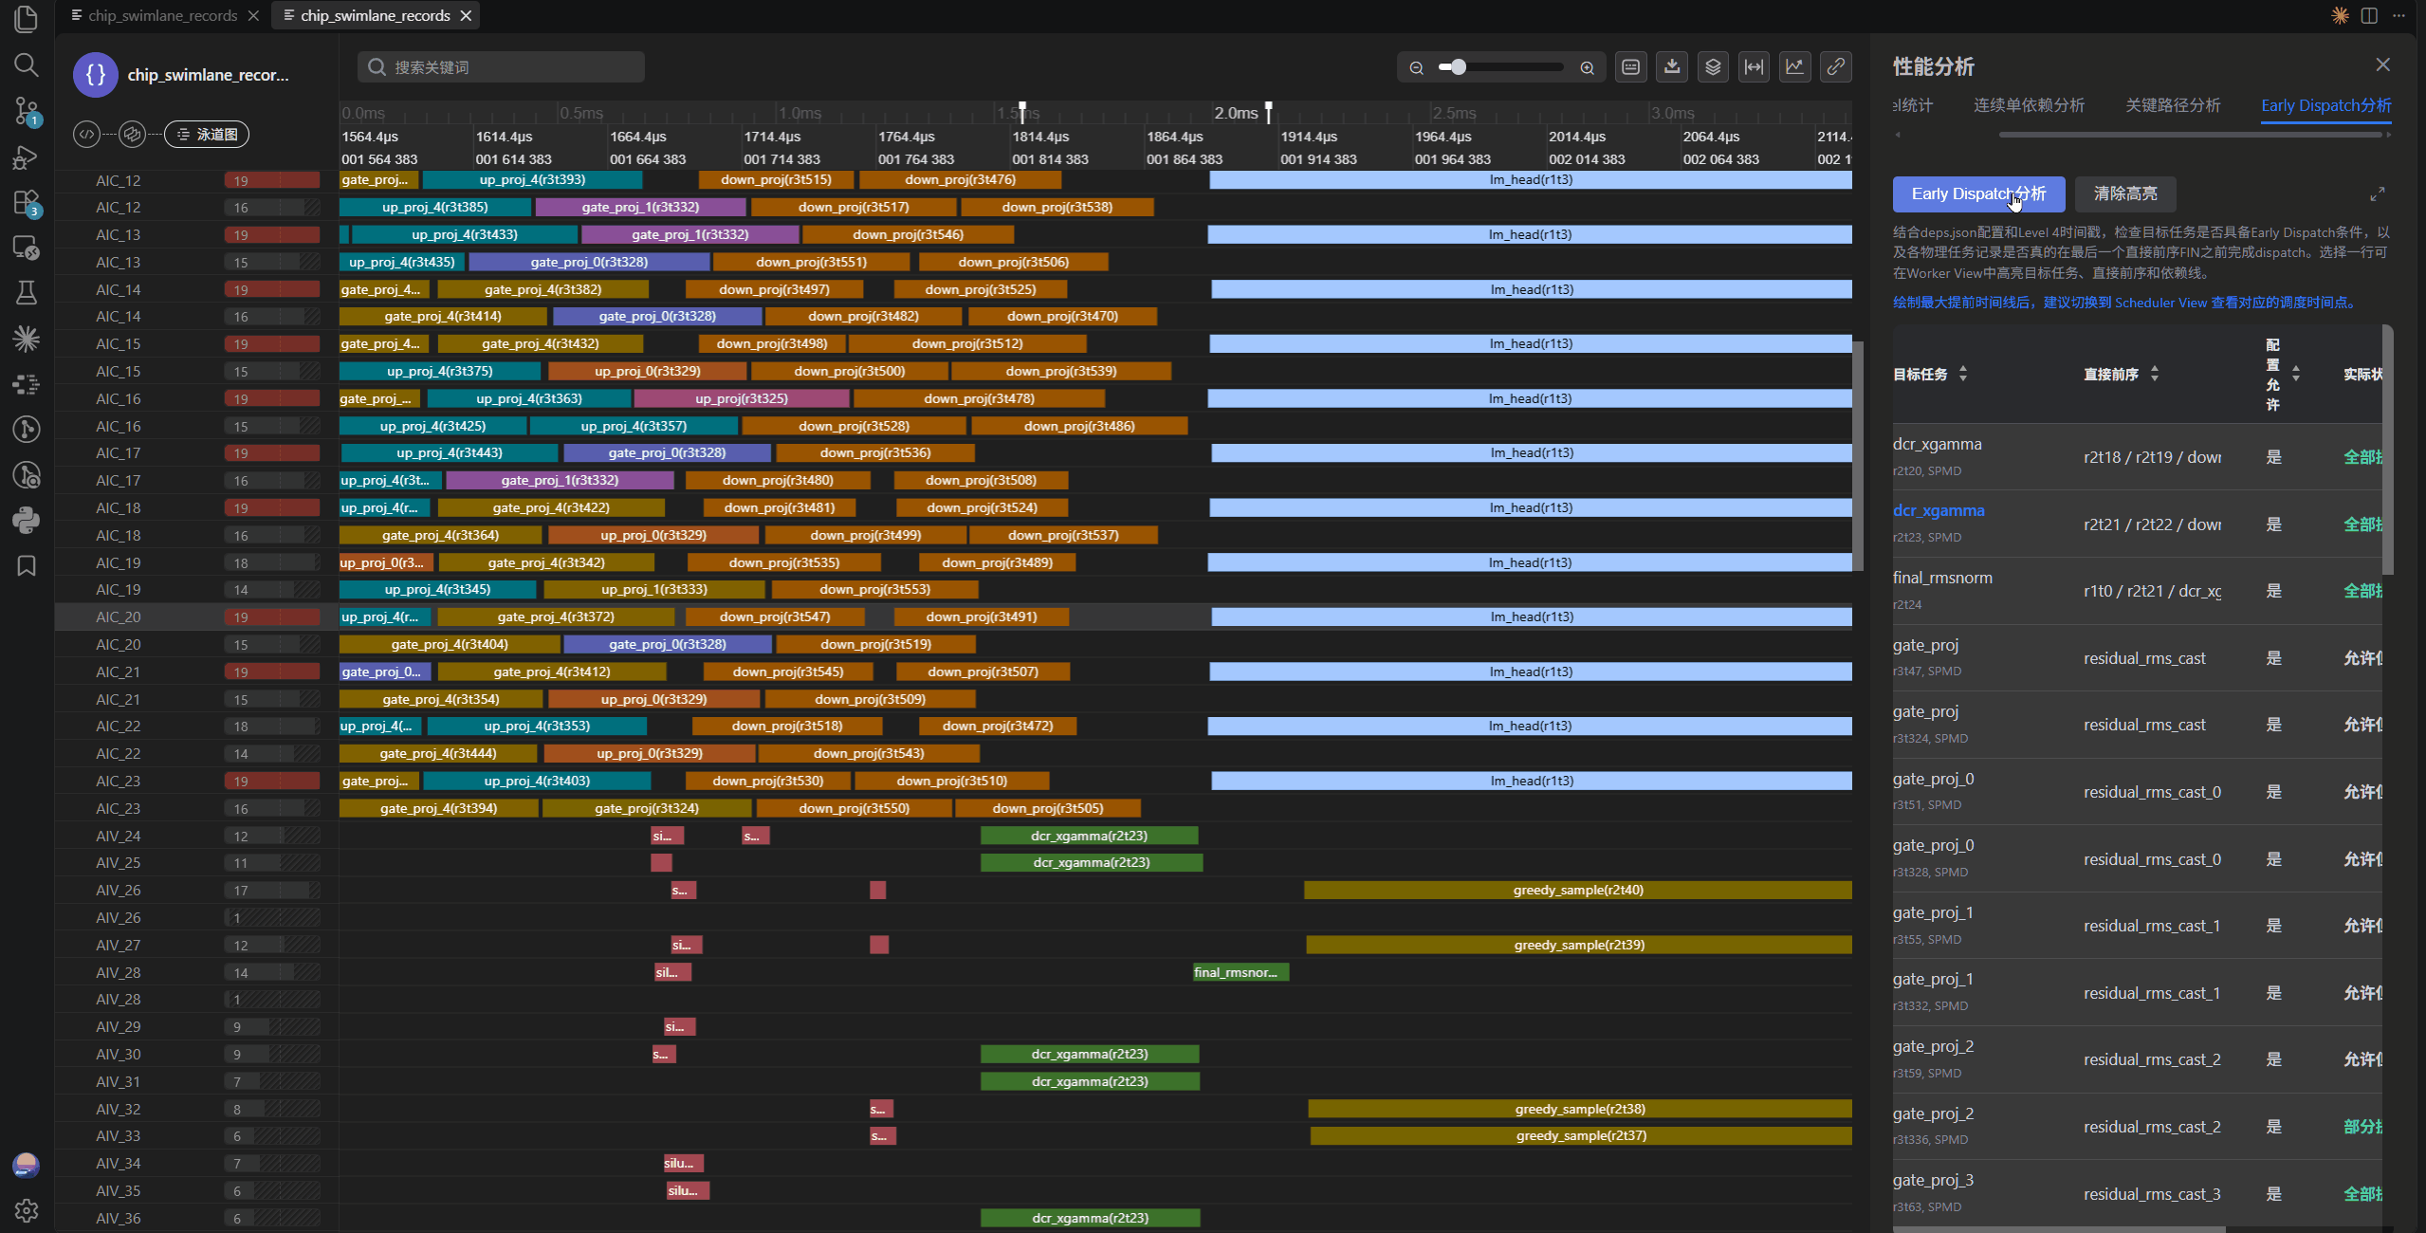The image size is (2426, 1233).
Task: Click the 搜索关键词 search field
Action: coord(501,67)
